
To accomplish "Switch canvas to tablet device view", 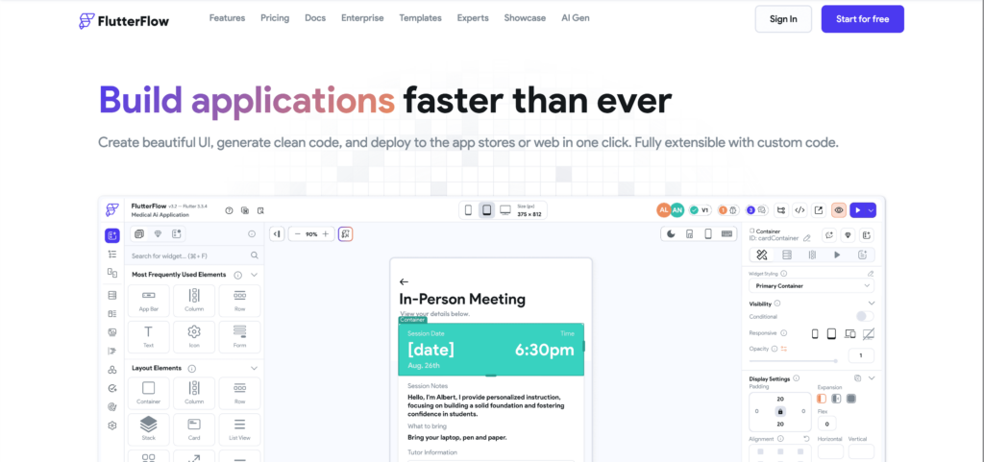I will [486, 210].
